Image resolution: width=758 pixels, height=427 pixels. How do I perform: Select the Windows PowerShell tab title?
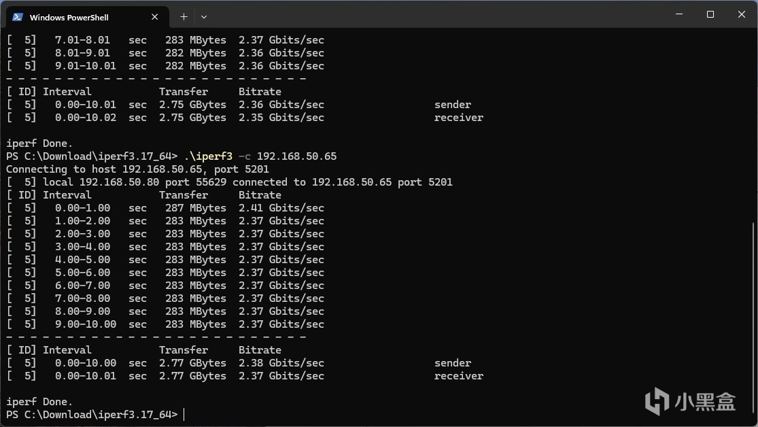point(69,17)
